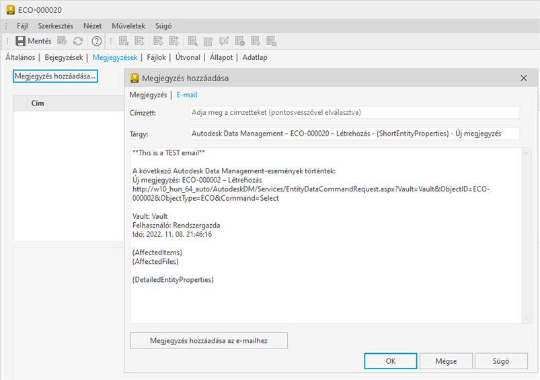Click the scroll down arrow of email body
The height and width of the screenshot is (380, 540).
[527, 318]
